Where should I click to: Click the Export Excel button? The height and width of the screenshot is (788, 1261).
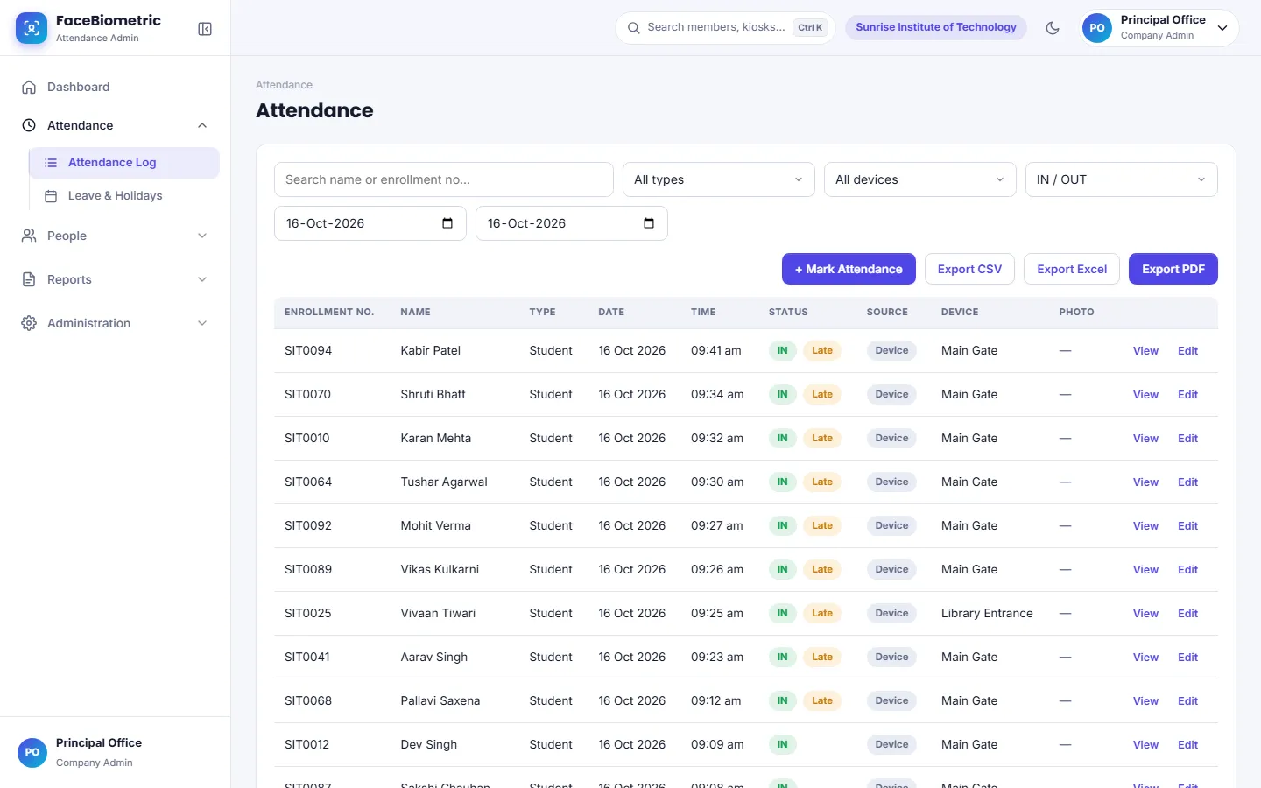click(x=1072, y=269)
